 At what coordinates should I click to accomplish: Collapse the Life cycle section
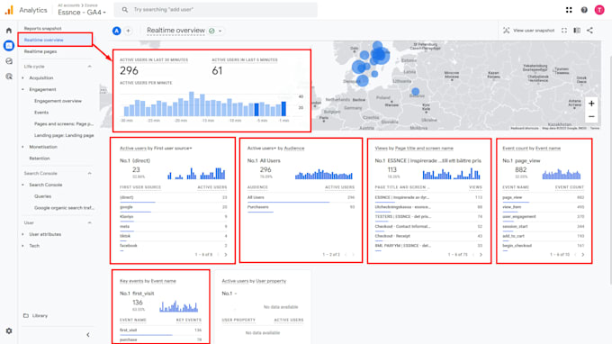89,67
